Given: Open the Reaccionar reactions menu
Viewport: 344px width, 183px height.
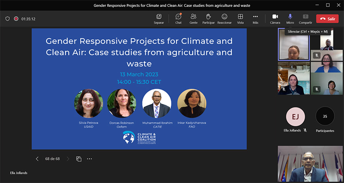Looking at the screenshot, I should [x=225, y=19].
